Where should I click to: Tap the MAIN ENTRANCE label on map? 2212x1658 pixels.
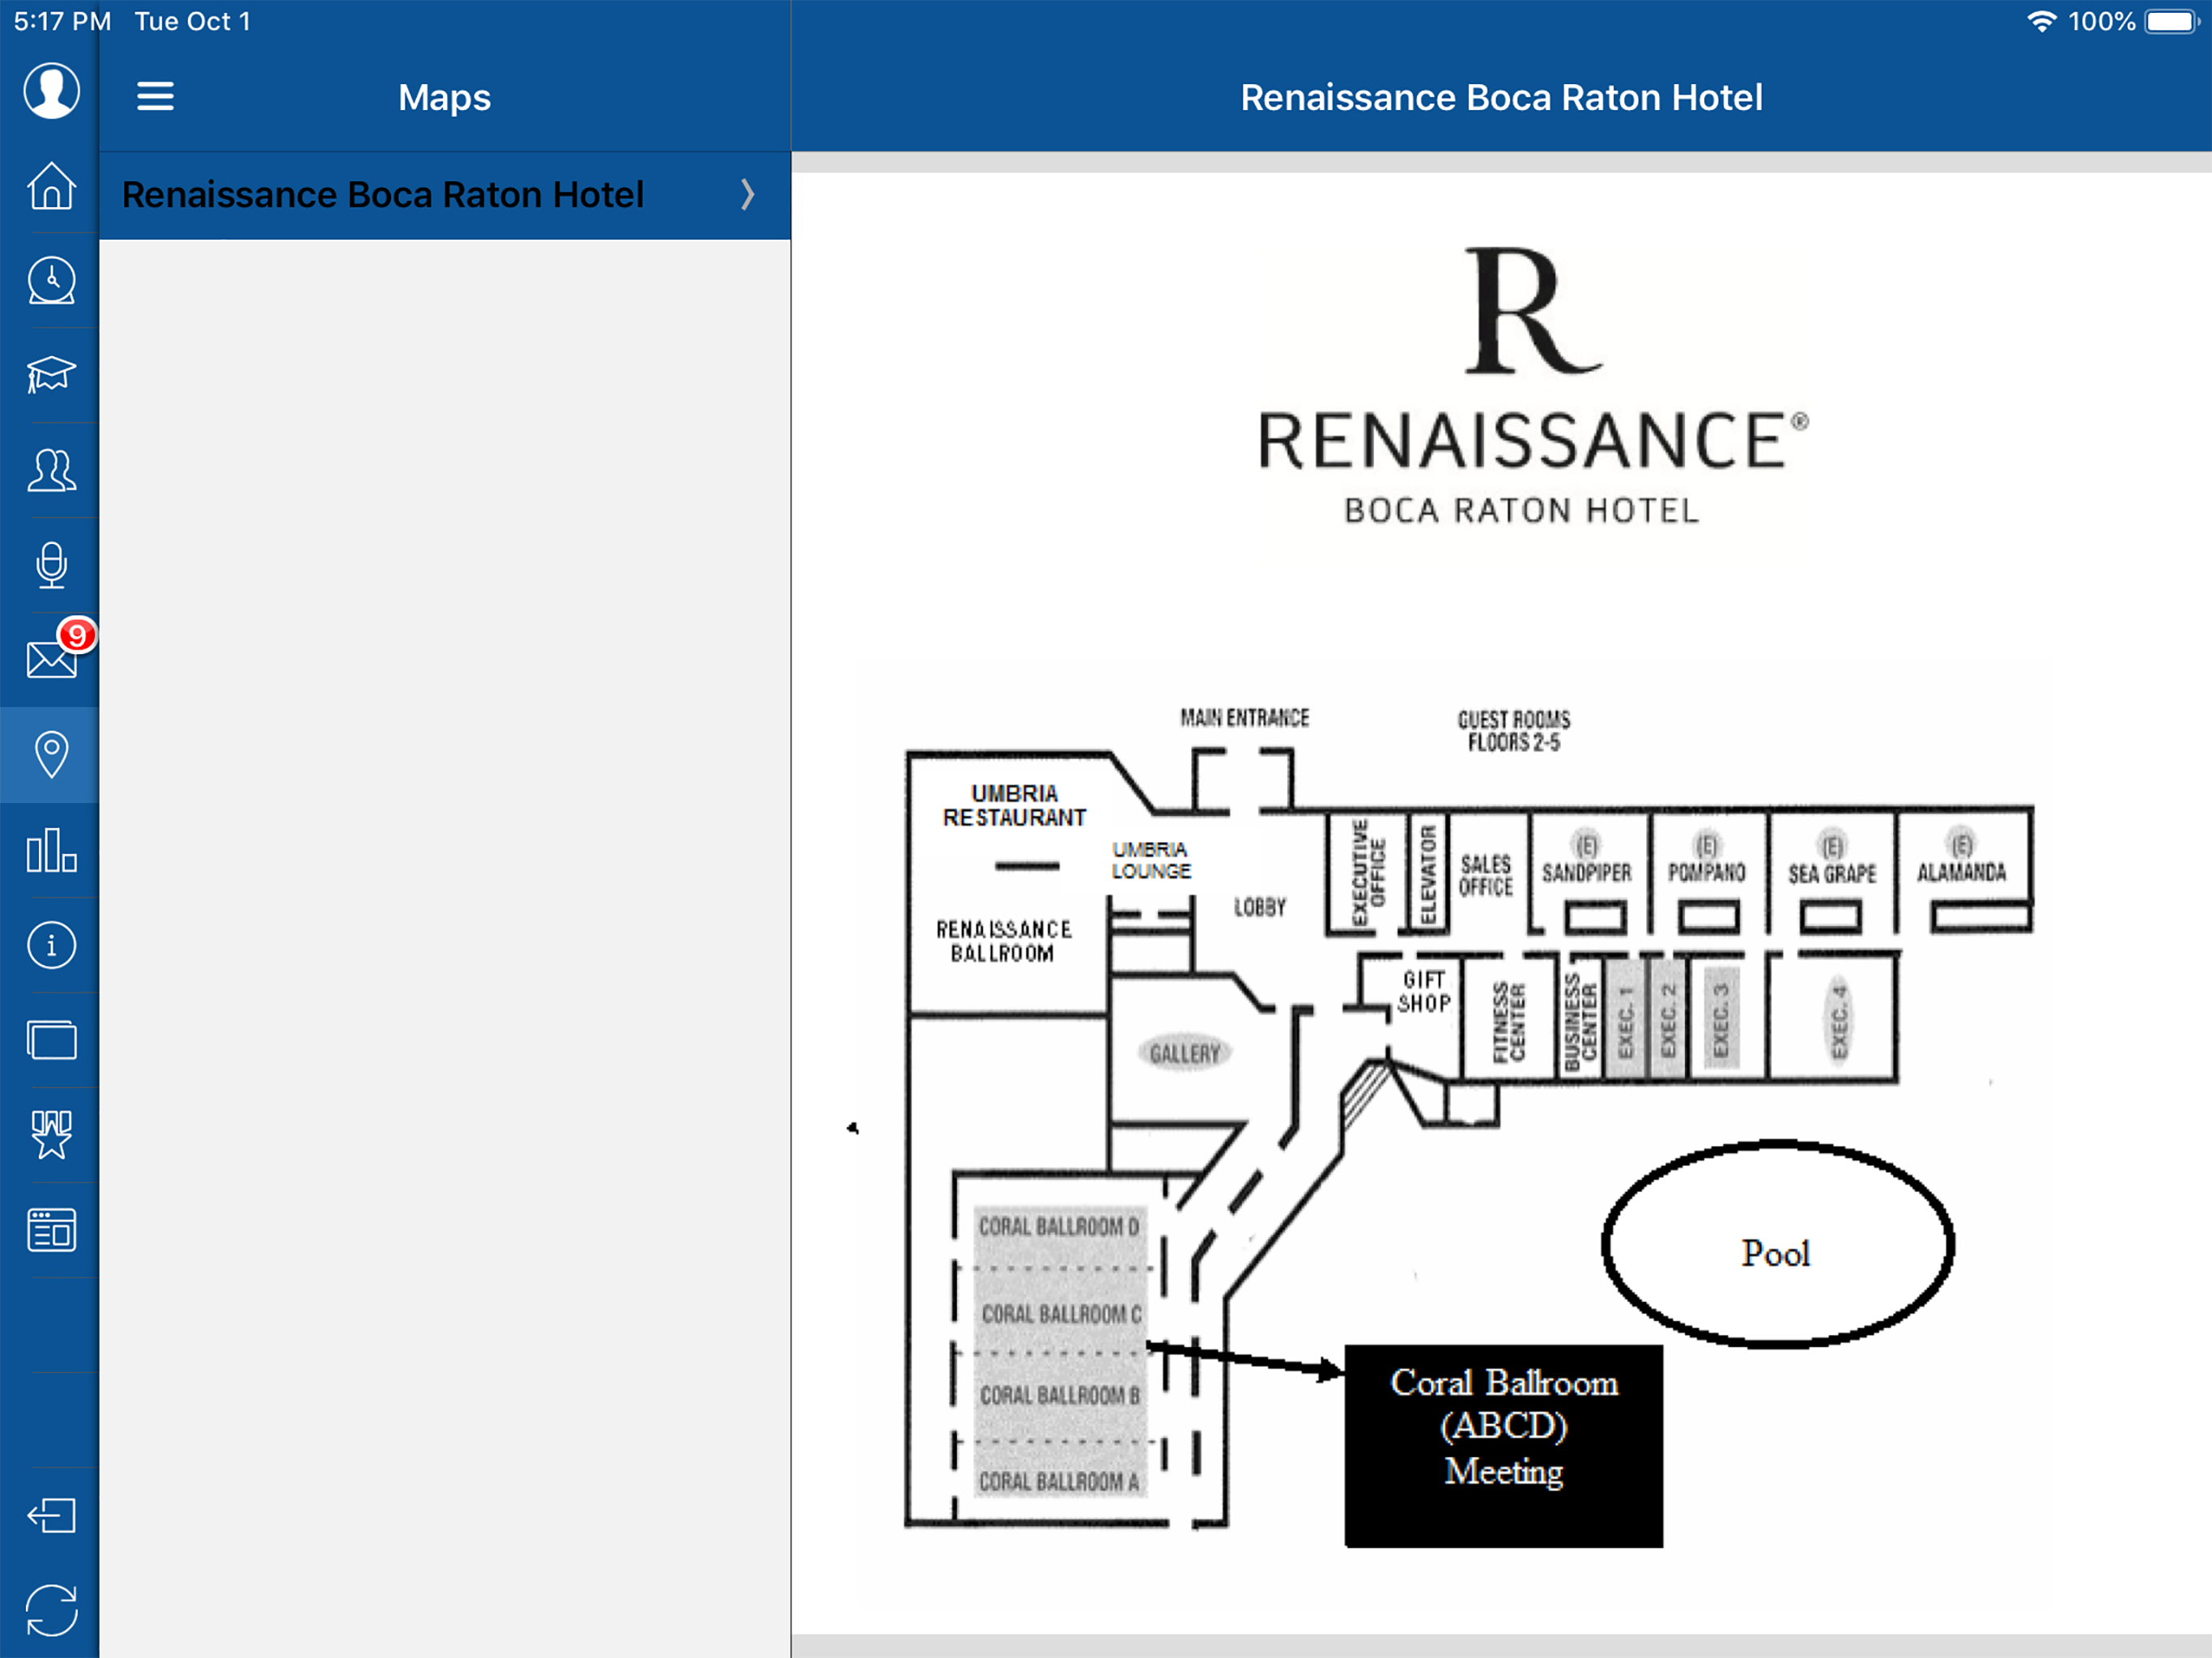(x=1244, y=717)
